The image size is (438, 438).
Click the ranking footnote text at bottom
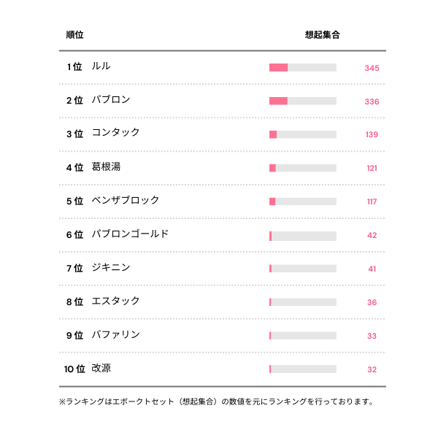(x=216, y=401)
